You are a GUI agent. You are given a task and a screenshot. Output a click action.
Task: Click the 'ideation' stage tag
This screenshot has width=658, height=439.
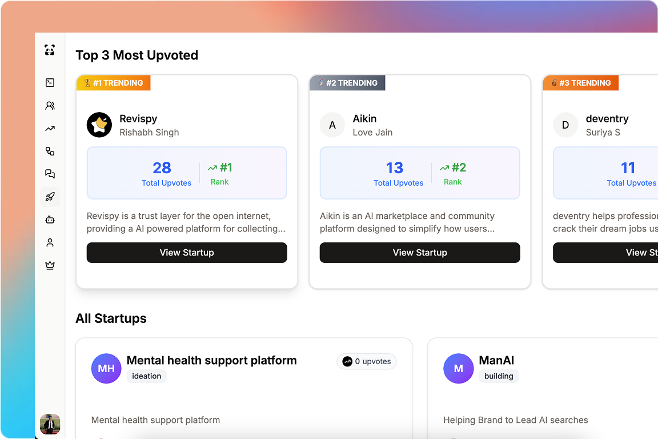tap(146, 376)
